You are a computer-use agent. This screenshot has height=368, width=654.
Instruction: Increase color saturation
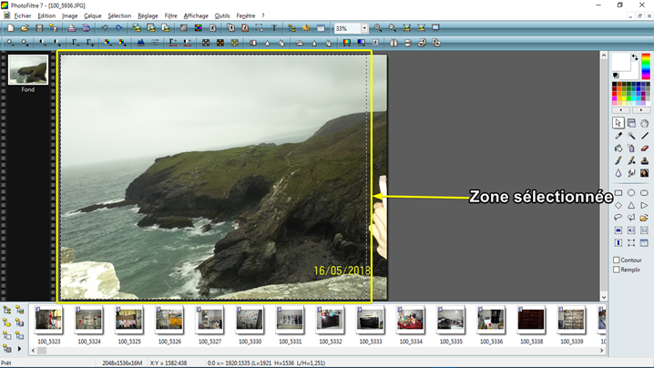(x=122, y=43)
